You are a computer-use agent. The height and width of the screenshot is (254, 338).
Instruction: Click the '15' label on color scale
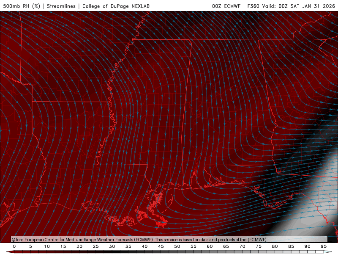pyautogui.click(x=63, y=246)
